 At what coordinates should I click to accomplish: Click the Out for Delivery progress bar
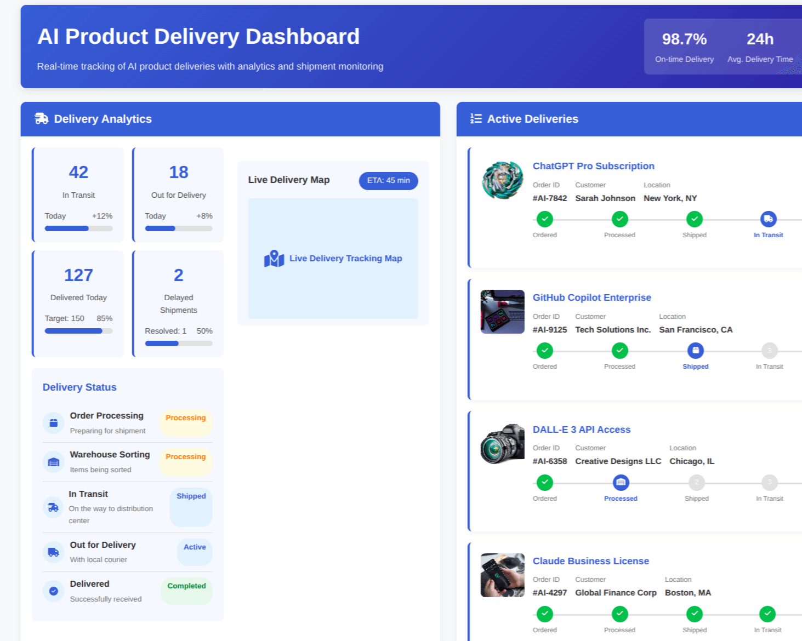(x=179, y=228)
